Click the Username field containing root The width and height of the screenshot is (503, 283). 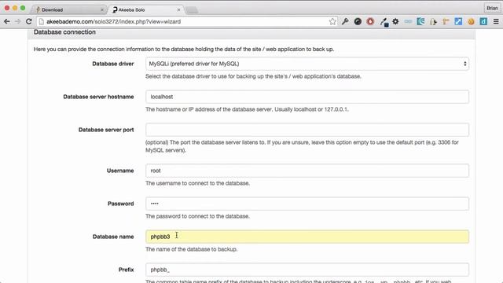(x=307, y=171)
